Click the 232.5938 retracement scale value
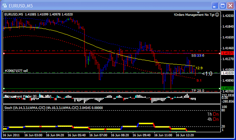 point(228,95)
